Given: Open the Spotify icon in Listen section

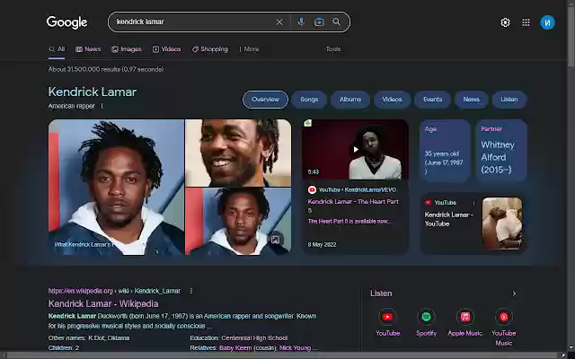Looking at the screenshot, I should pos(426,317).
